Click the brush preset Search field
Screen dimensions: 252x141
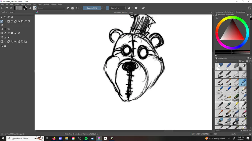coord(227,130)
